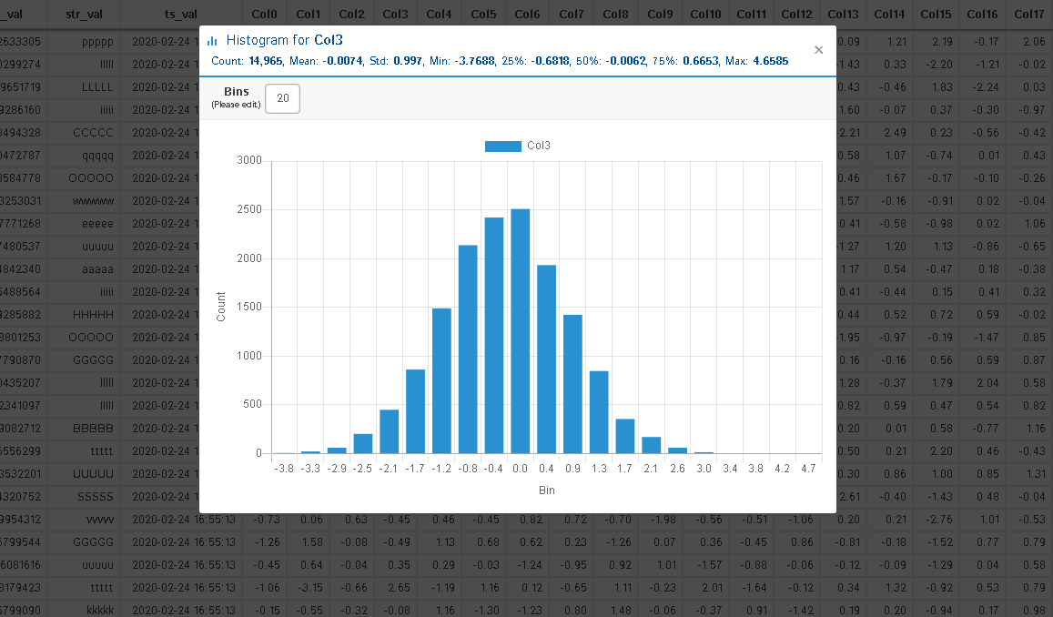Click the Col9 column header

660,14
